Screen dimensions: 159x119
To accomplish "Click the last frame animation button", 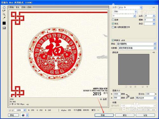I will tap(154, 110).
